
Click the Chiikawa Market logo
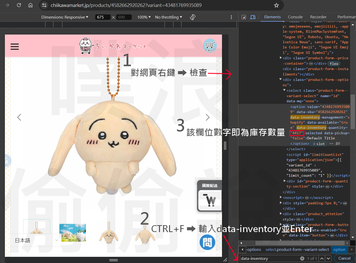point(113,46)
